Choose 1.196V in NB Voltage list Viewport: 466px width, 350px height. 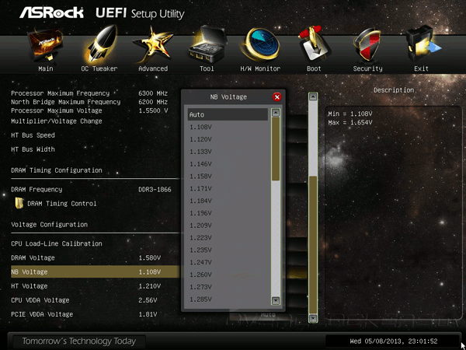pyautogui.click(x=228, y=213)
